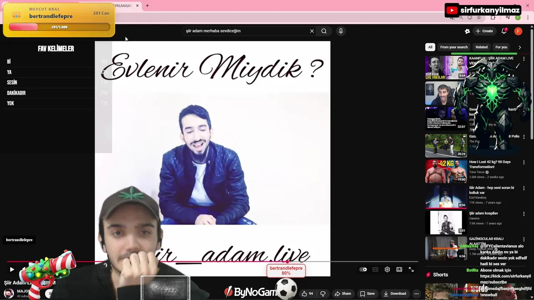534x300 pixels.
Task: Open options for How I Lost 42 kg
Action: [x=524, y=162]
